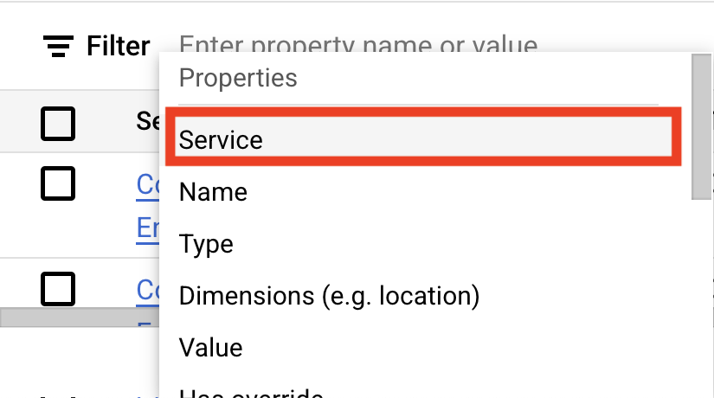This screenshot has height=398, width=714.
Task: Click the Service column header
Action: pos(147,122)
